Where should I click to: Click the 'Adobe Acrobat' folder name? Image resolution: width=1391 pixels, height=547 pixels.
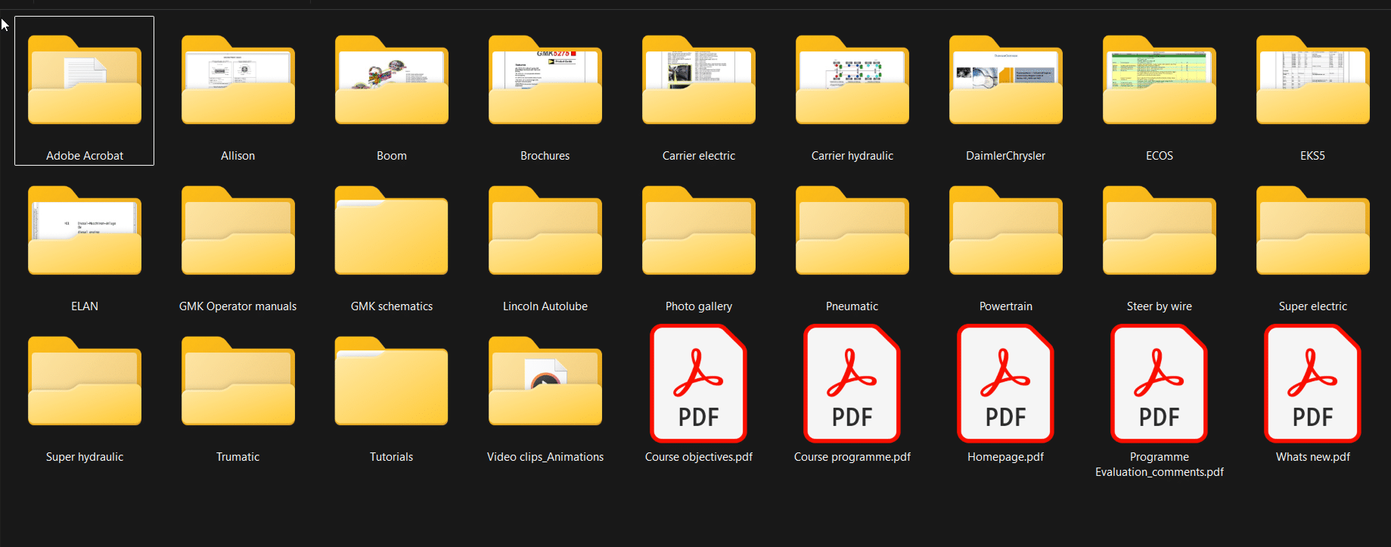pyautogui.click(x=85, y=156)
